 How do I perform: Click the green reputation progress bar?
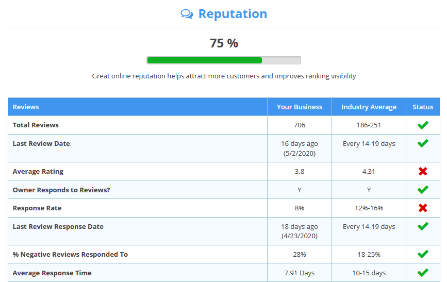[x=224, y=60]
